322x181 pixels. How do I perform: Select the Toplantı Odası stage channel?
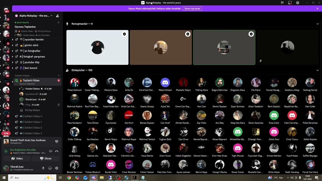click(37, 81)
